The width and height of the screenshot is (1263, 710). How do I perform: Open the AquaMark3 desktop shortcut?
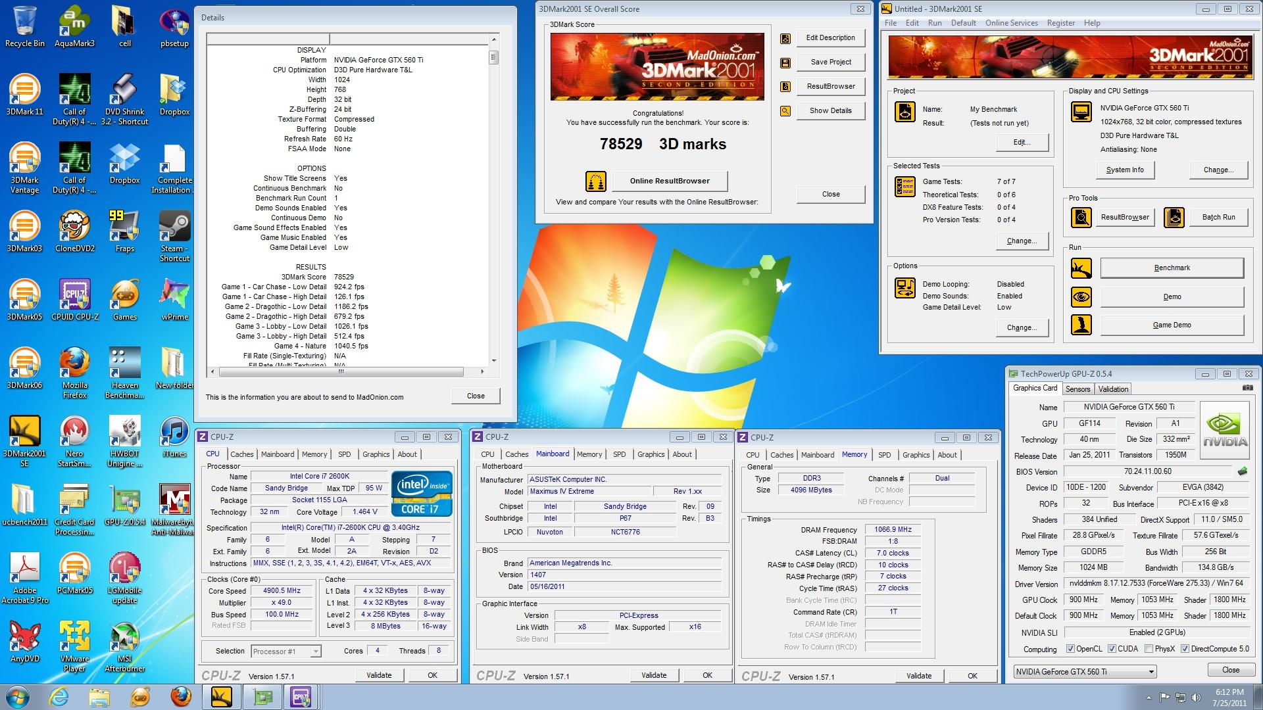pyautogui.click(x=74, y=28)
